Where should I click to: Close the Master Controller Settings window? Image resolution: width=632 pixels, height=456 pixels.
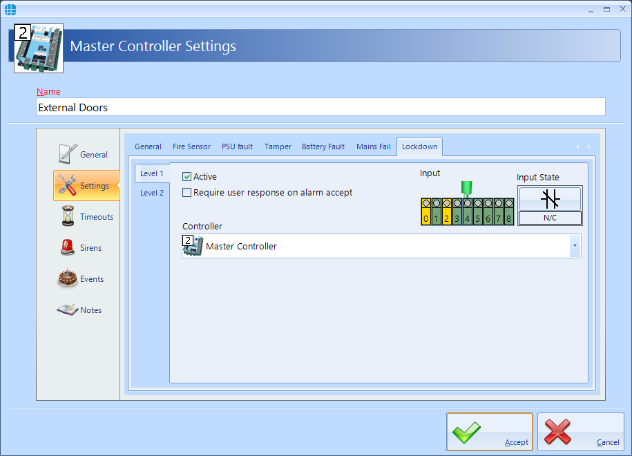622,9
